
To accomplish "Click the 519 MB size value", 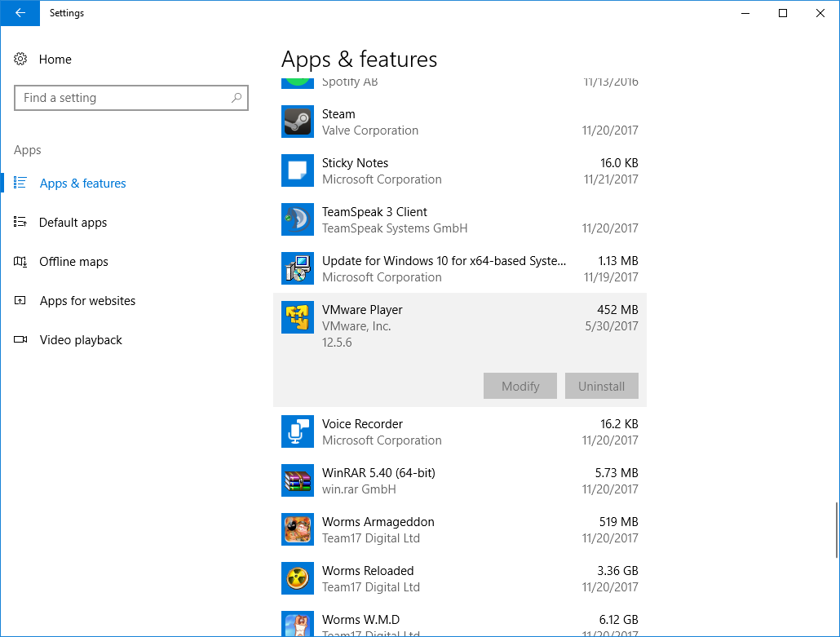I will click(619, 522).
